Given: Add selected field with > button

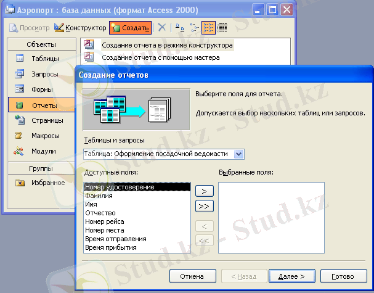Looking at the screenshot, I should click(x=205, y=191).
